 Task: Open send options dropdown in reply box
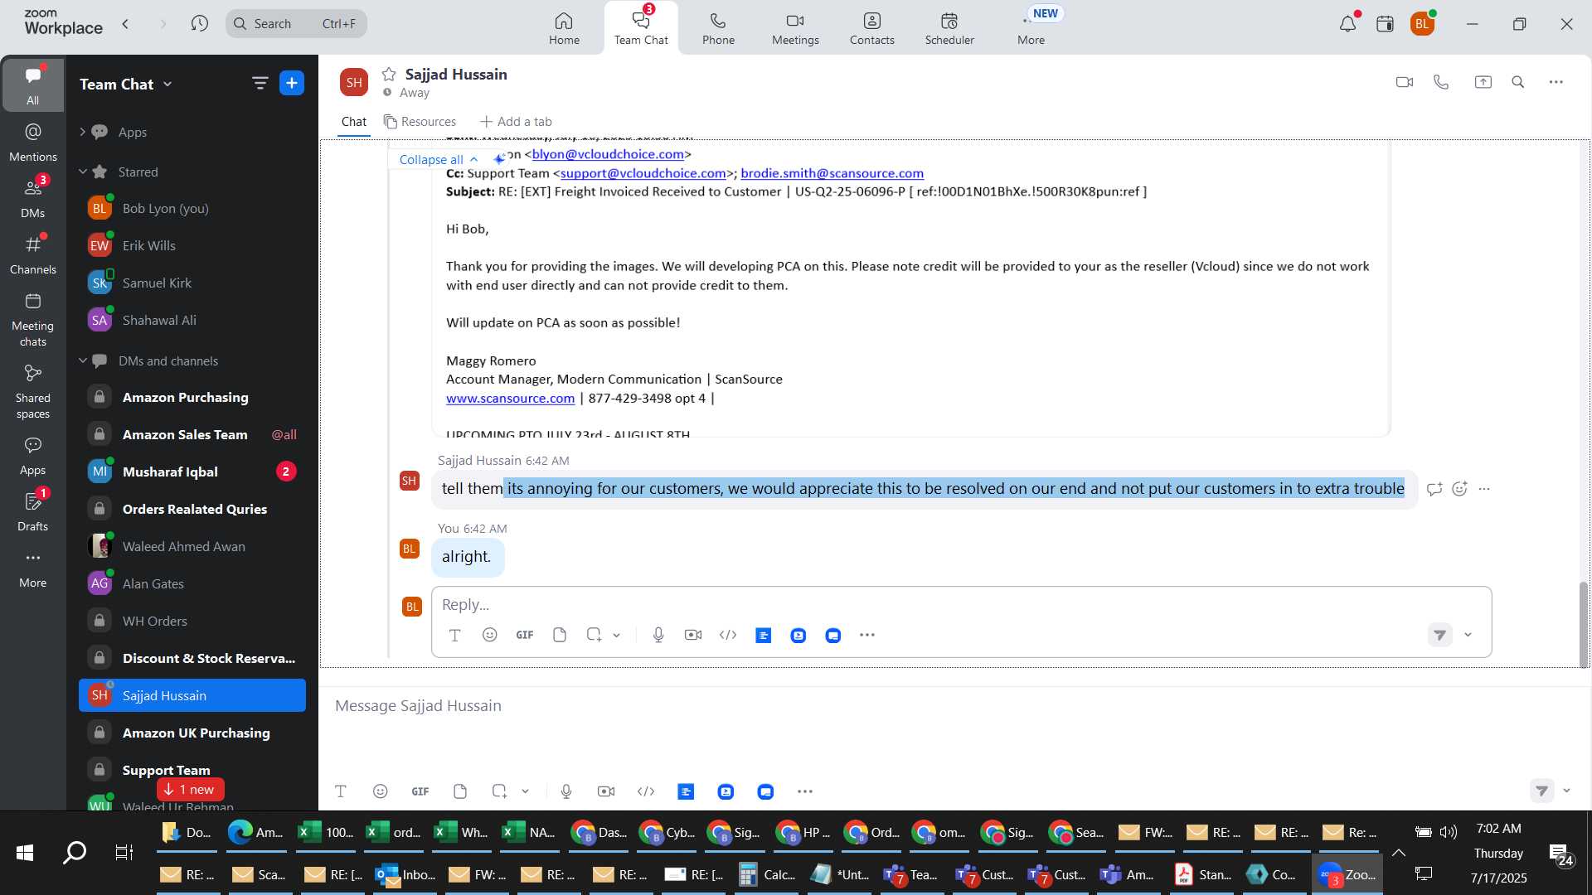pyautogui.click(x=1468, y=635)
